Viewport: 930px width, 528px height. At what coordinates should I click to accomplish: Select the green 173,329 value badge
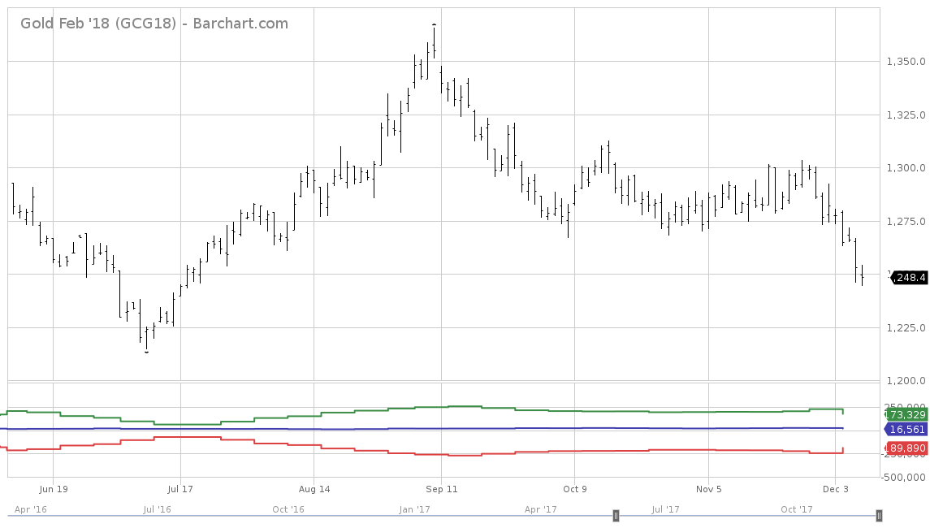point(904,414)
